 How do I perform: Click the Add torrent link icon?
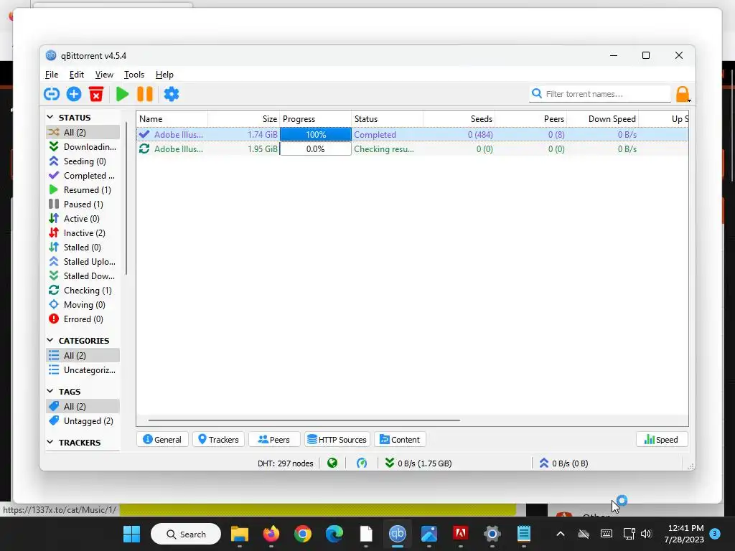[52, 94]
